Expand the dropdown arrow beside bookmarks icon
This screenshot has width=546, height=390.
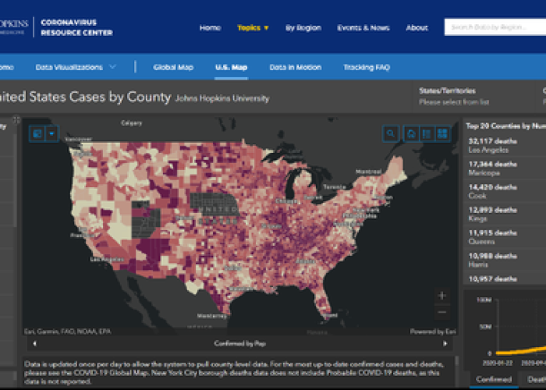point(52,133)
